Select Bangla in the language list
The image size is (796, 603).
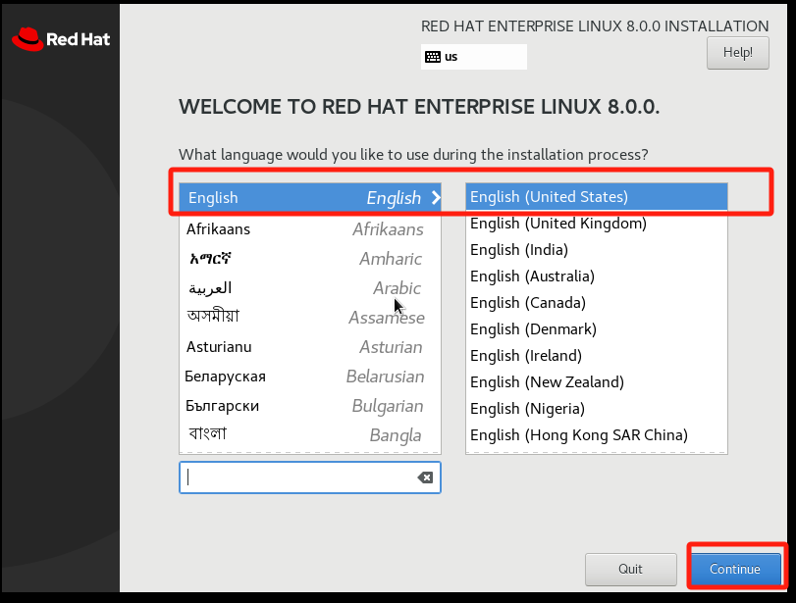click(310, 435)
